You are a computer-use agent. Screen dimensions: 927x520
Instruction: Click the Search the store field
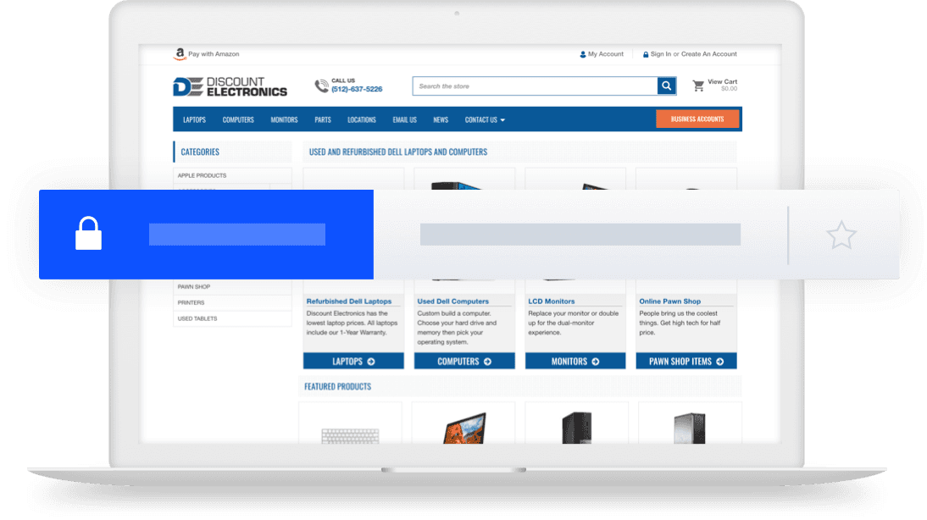coord(536,86)
